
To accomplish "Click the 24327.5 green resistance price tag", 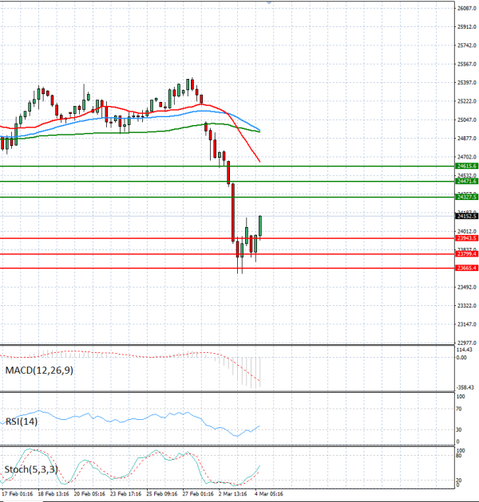I will (x=465, y=197).
